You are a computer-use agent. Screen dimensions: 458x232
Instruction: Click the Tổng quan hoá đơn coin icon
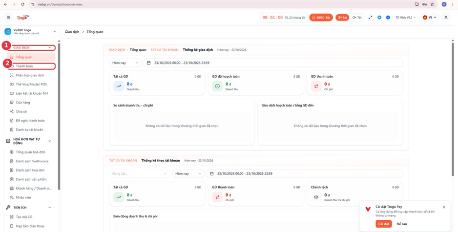[x=12, y=152]
